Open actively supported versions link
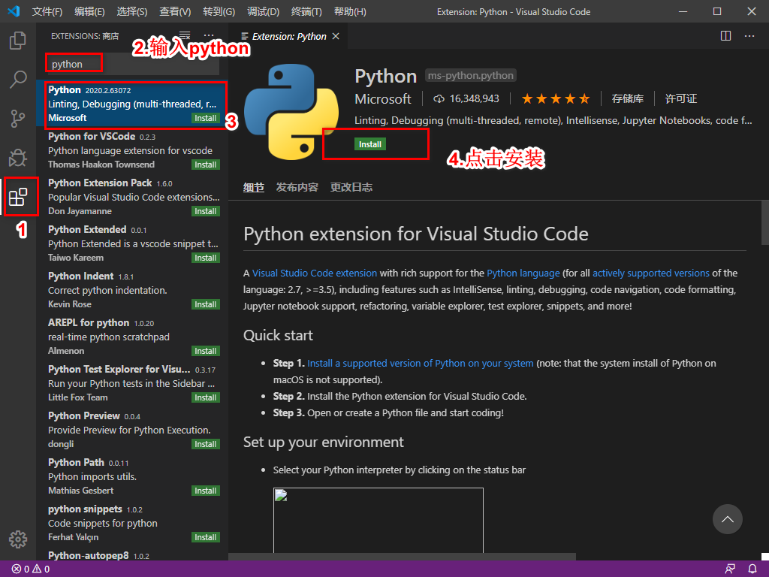This screenshot has height=577, width=769. click(x=651, y=273)
